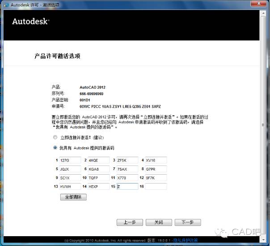The image size is (270, 246).
Task: Click the 关闭 close button
Action: 159,222
